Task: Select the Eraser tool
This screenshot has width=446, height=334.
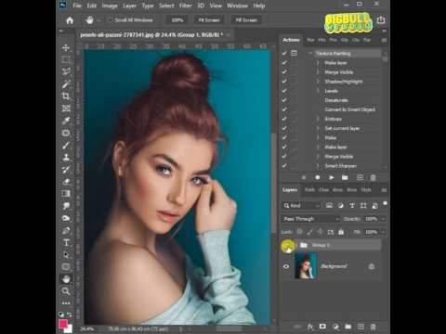Action: tap(66, 182)
